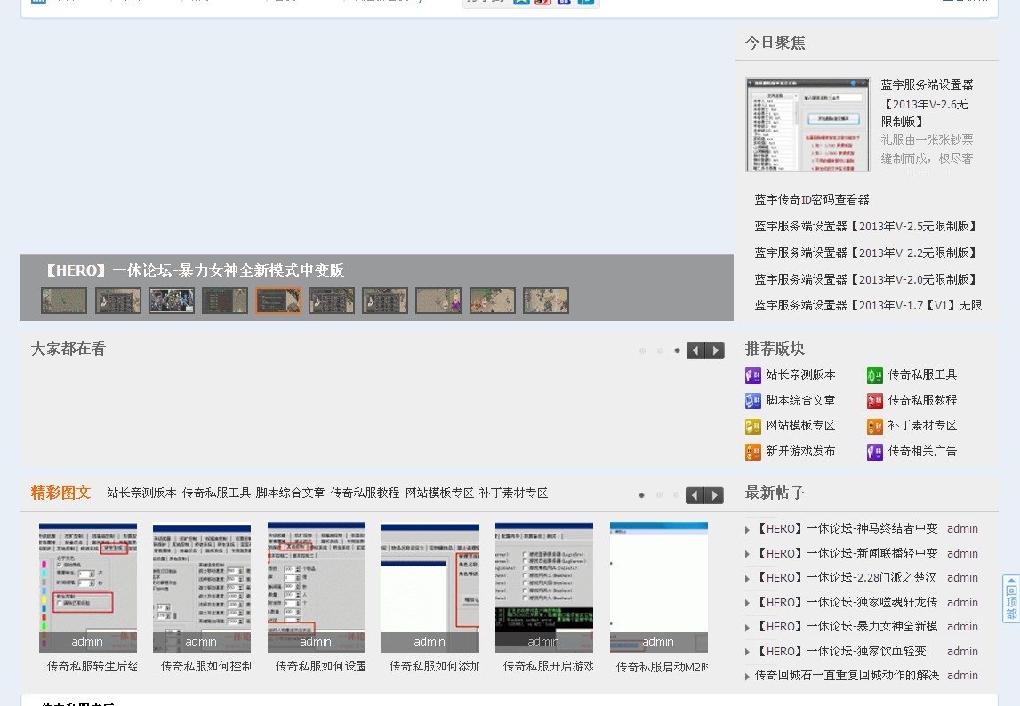Click admin author beside 独家饮血轻变 post

[962, 652]
